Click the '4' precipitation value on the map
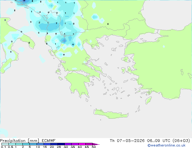192x148 pixels. (73, 44)
